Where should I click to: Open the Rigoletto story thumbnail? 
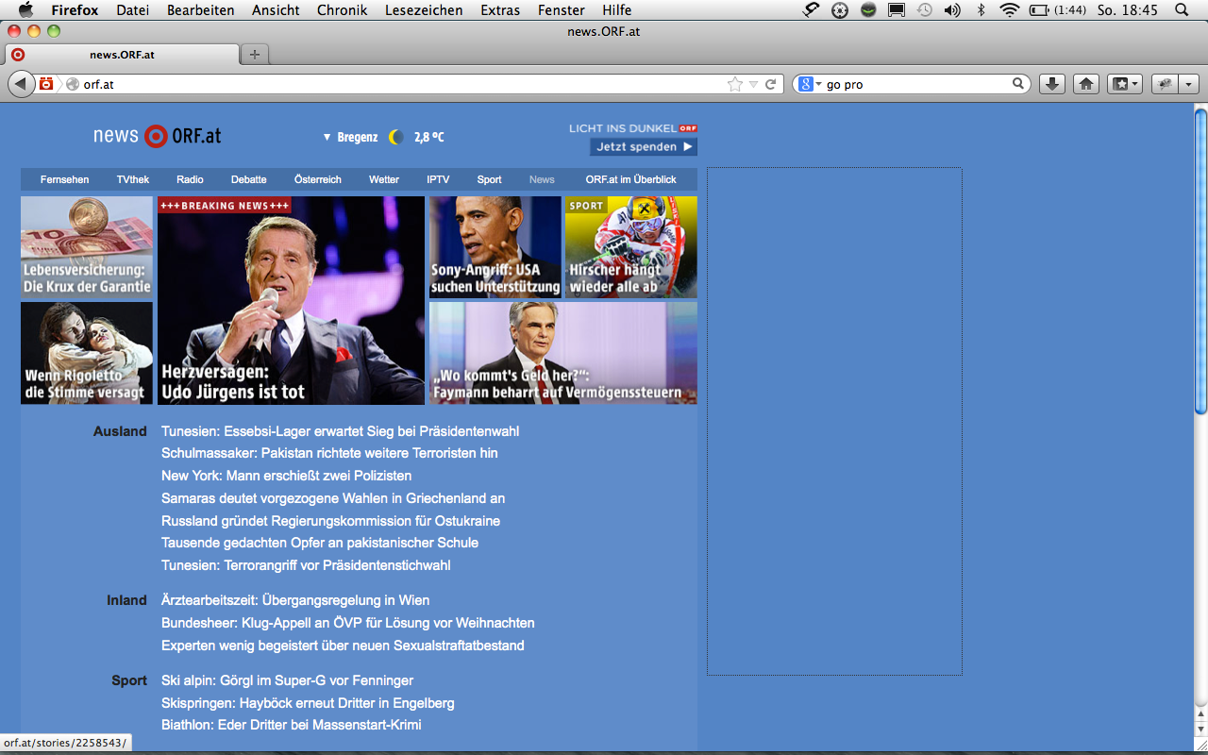[87, 353]
